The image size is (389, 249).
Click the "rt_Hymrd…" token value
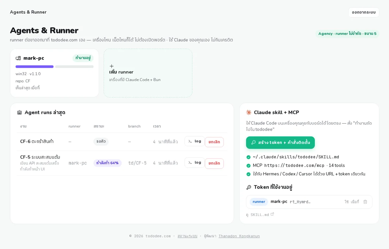coord(300,202)
